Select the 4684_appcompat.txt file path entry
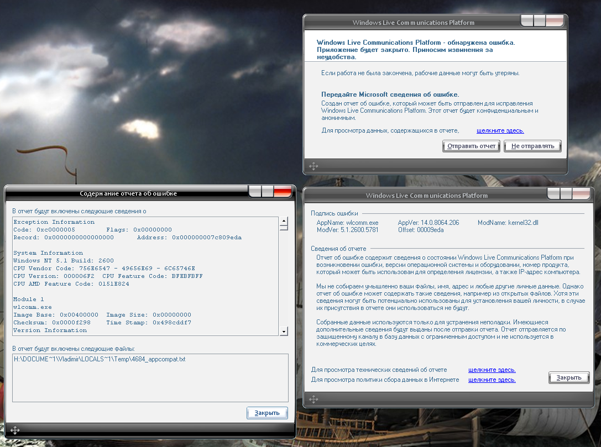This screenshot has width=601, height=447. point(100,359)
